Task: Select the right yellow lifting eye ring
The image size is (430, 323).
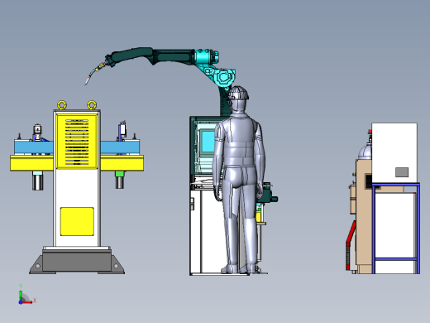Action: point(92,105)
